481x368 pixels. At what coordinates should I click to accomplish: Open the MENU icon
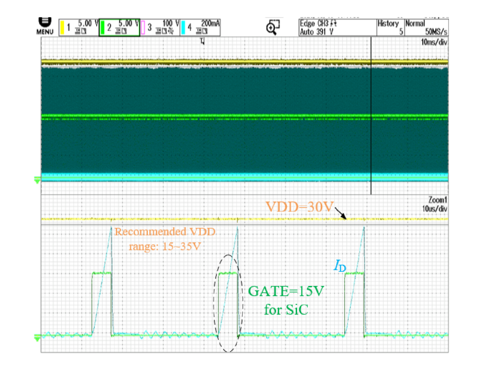[45, 26]
